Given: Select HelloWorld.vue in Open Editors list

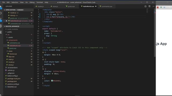Looking at the screenshot, I should [19, 21].
